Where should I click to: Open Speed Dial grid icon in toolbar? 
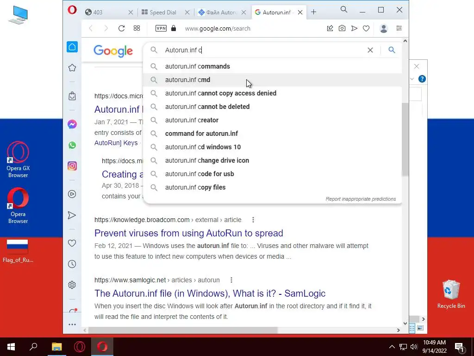pos(137,28)
